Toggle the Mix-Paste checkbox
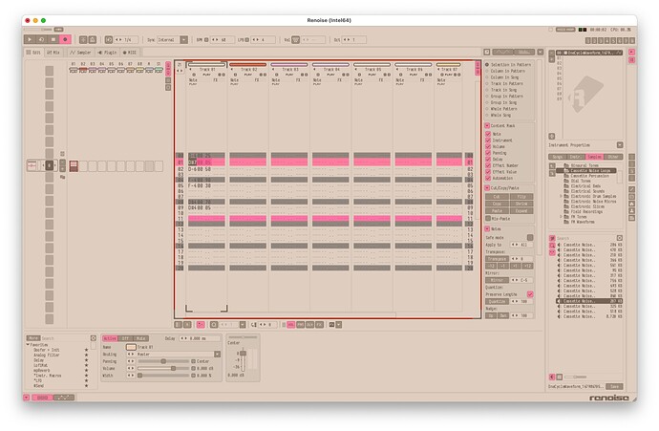 (x=488, y=219)
